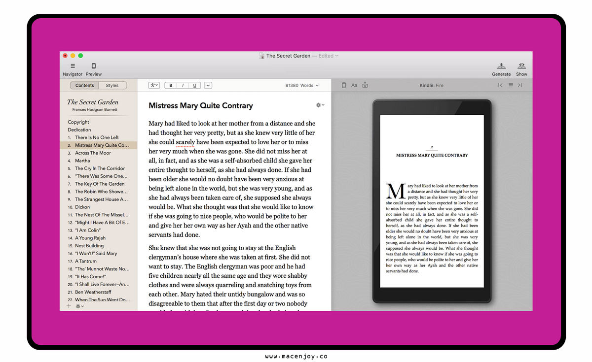Select chapter 20 I Shall Live Forever
Screen dimensions: 592x362
pyautogui.click(x=99, y=284)
